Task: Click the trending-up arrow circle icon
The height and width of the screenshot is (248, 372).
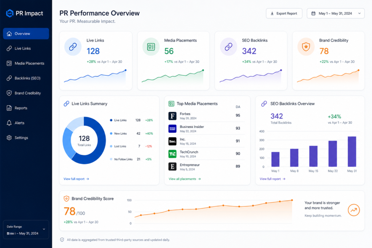Action: click(354, 210)
